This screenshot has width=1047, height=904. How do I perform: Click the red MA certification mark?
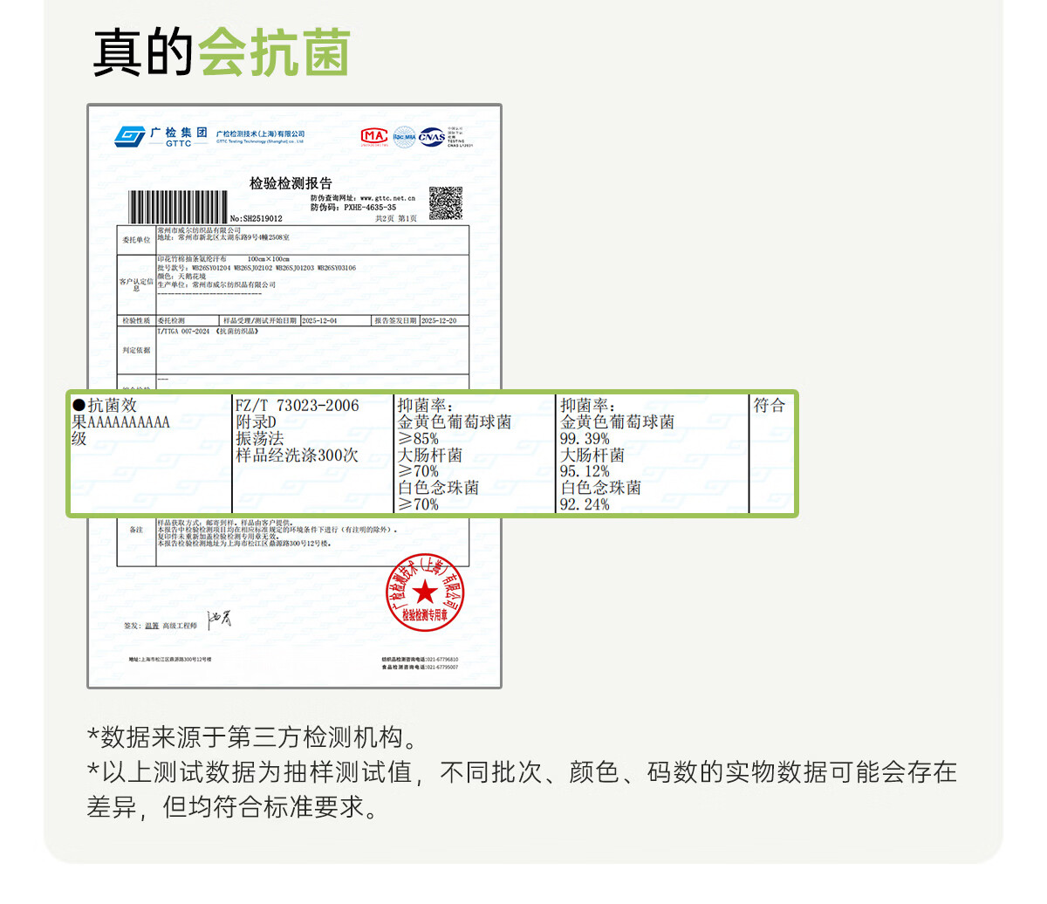coord(374,136)
